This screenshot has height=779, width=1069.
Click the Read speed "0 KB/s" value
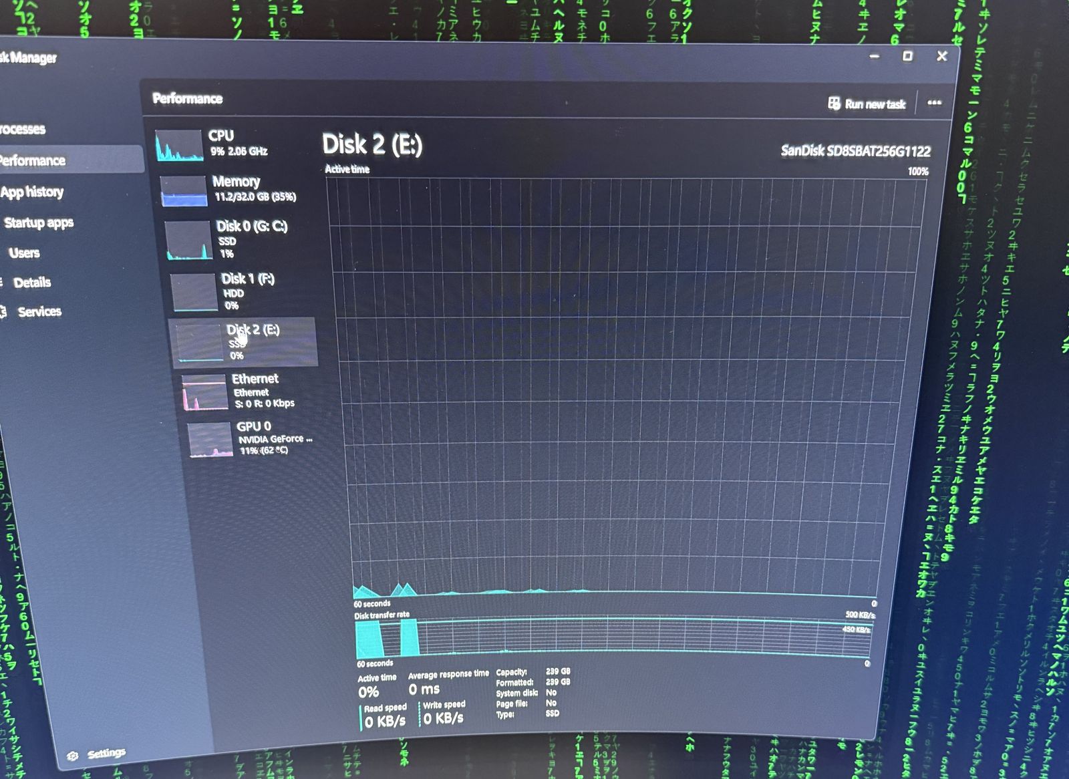(385, 722)
